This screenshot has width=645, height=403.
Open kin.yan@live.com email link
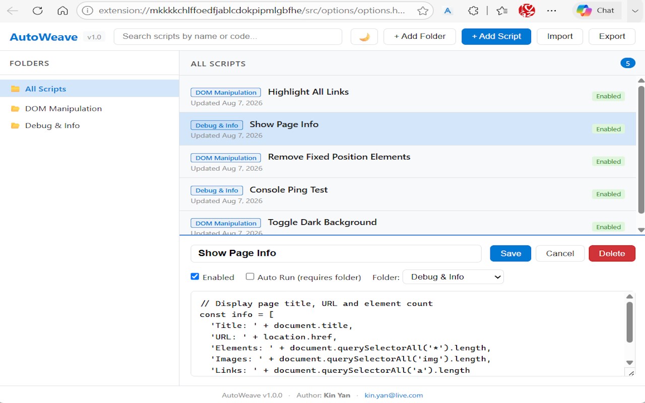click(394, 395)
